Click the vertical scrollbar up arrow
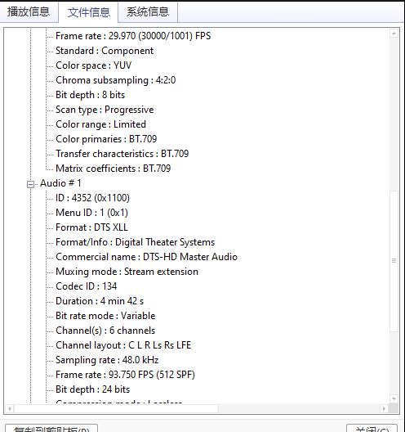The width and height of the screenshot is (405, 432). pos(394,34)
